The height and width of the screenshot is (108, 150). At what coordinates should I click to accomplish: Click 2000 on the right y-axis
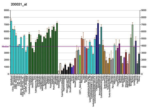144,60
